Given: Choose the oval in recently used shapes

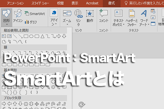Looking at the screenshot, I should pyautogui.click(x=31, y=36).
